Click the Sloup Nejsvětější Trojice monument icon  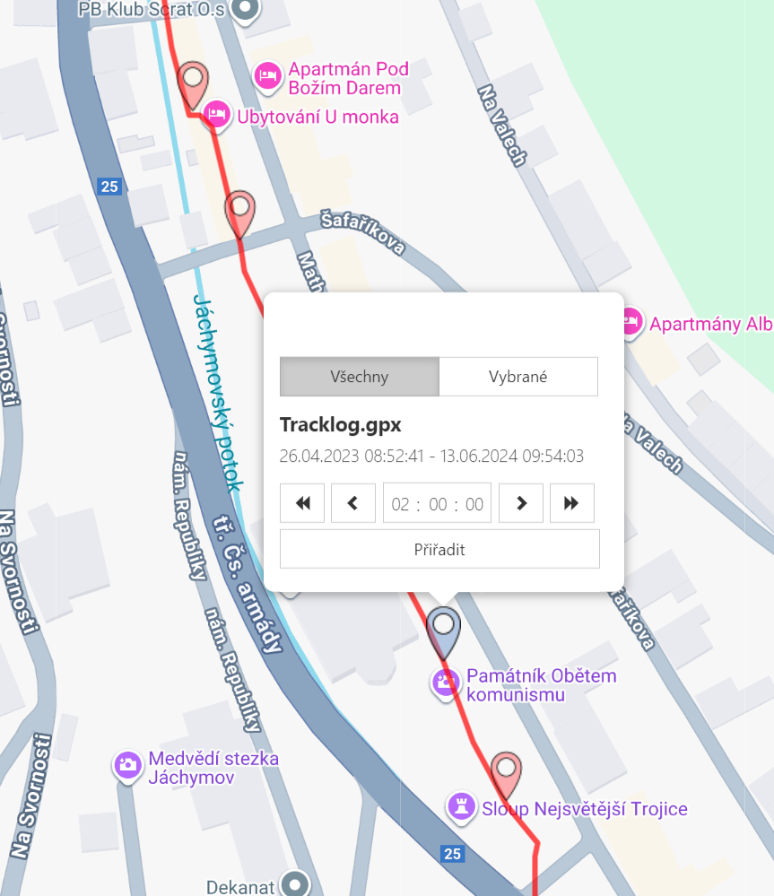click(462, 808)
